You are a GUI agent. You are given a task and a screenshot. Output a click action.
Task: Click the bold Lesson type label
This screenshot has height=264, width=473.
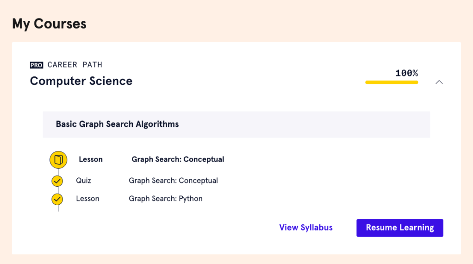[x=91, y=159]
